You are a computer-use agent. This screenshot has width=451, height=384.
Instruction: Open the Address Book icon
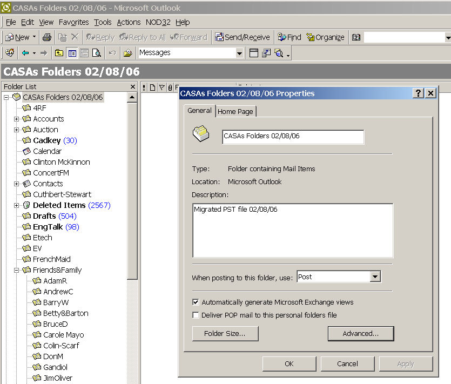(x=356, y=37)
